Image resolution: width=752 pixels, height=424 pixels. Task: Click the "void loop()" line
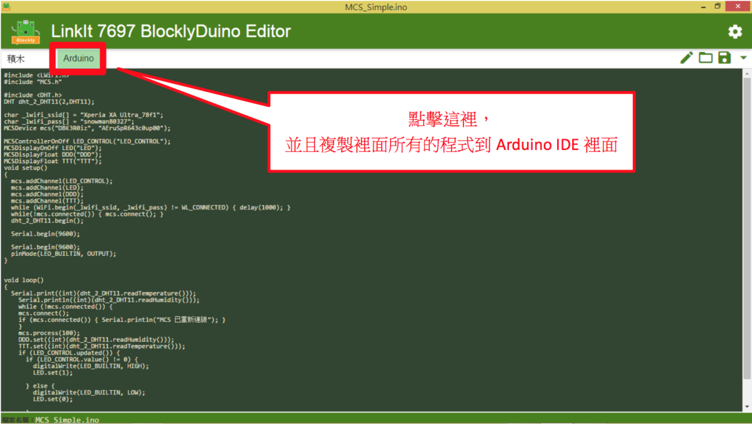[x=24, y=280]
